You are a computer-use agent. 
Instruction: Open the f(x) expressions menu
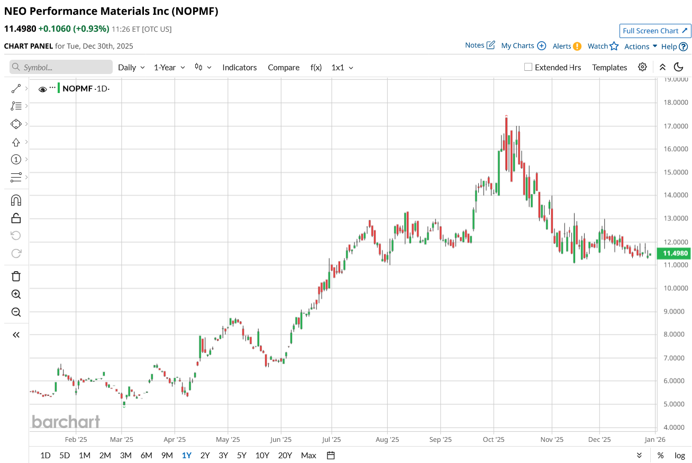tap(316, 68)
